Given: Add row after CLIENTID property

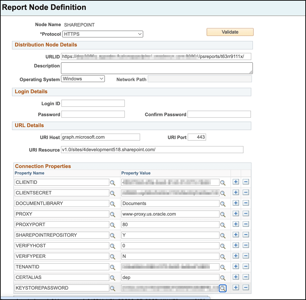Looking at the screenshot, I should coord(236,182).
